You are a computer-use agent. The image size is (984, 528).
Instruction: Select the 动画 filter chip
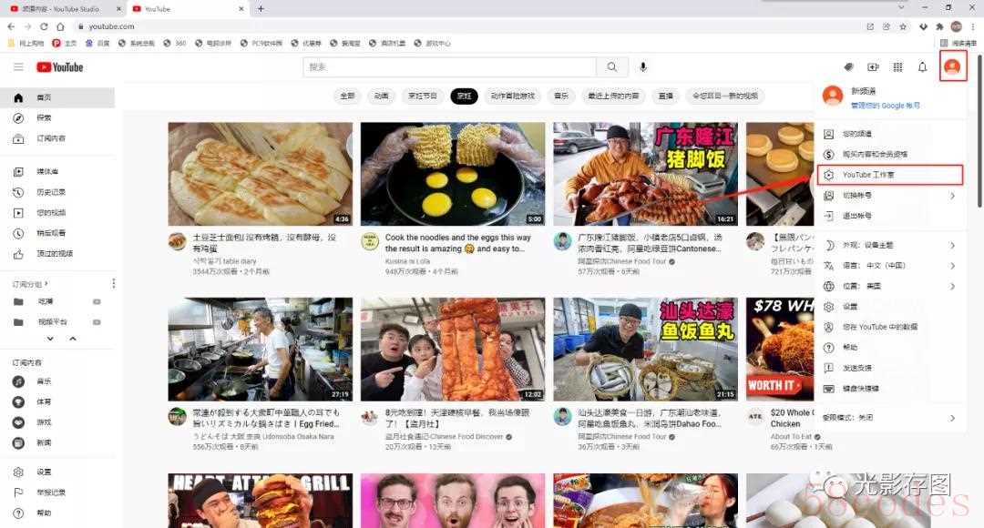381,96
